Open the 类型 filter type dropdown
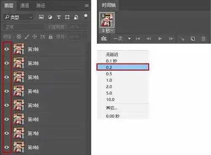The image size is (211, 155). 18,17
